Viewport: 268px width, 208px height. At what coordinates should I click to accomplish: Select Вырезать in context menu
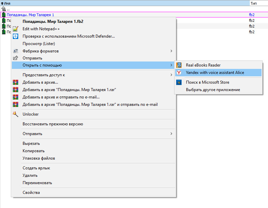click(x=93, y=143)
